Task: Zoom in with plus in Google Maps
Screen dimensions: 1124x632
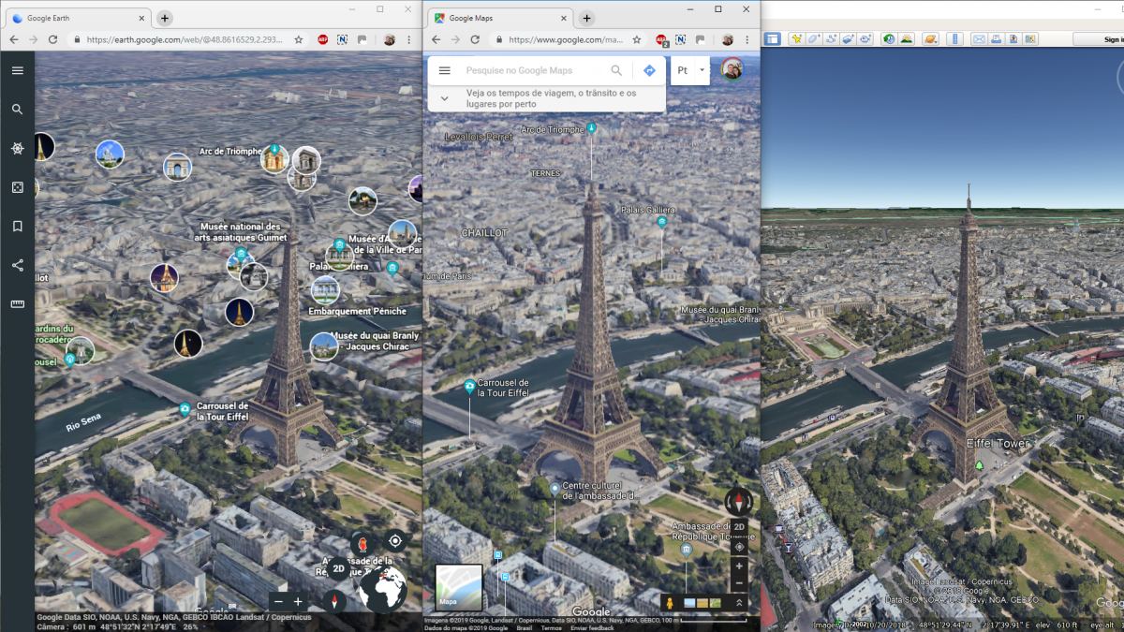Action: (x=739, y=566)
